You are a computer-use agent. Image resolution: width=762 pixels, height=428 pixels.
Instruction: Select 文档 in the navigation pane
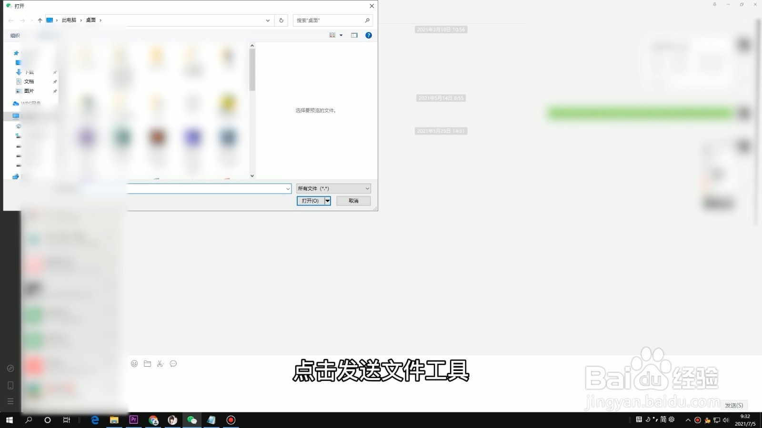coord(29,82)
